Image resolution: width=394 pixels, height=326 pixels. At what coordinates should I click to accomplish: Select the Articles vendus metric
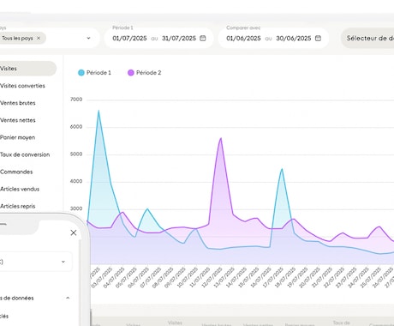pos(20,189)
